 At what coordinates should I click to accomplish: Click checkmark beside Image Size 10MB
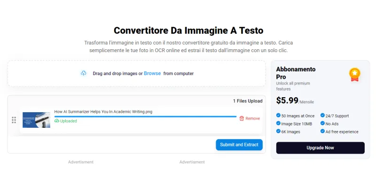coord(278,124)
